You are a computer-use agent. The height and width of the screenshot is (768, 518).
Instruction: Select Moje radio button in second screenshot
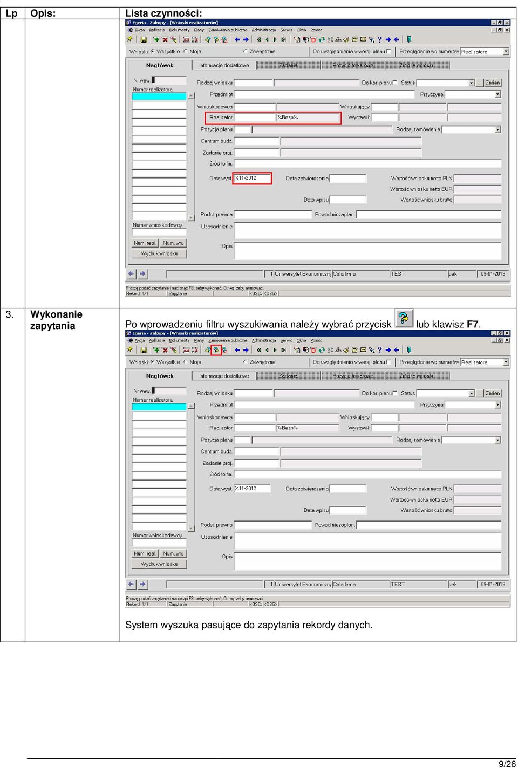186,362
